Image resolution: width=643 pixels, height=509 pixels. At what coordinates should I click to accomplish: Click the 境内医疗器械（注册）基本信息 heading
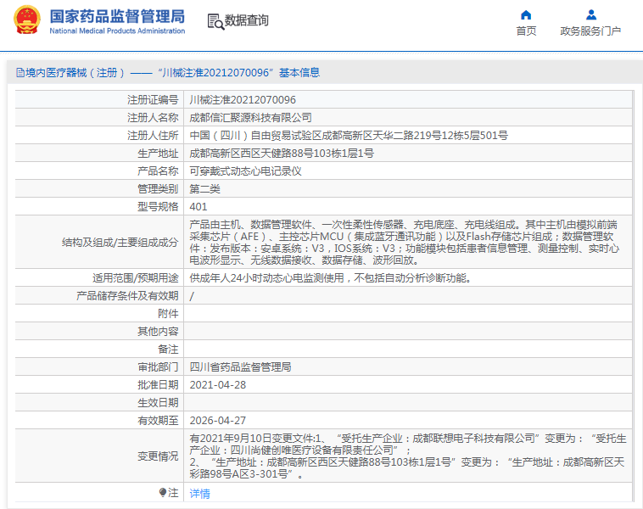pyautogui.click(x=173, y=73)
